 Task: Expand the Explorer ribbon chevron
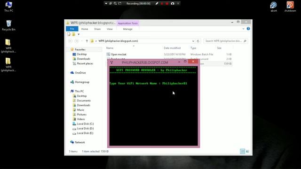tap(243, 29)
